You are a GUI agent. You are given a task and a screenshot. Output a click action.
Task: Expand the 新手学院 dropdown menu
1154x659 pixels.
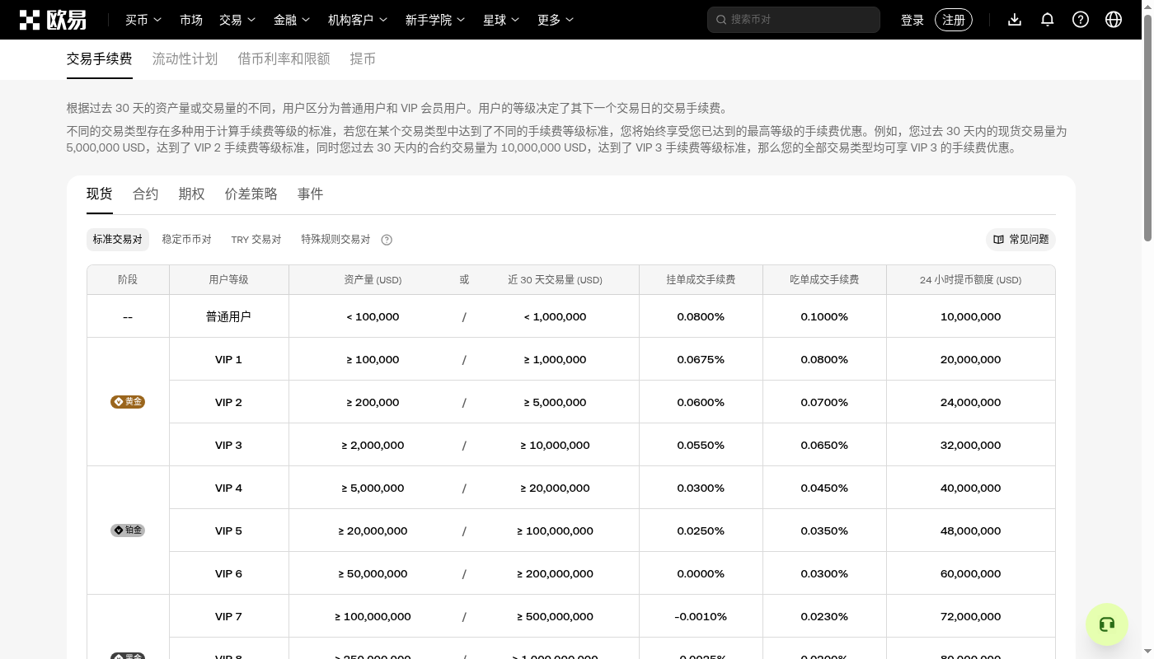pos(435,20)
